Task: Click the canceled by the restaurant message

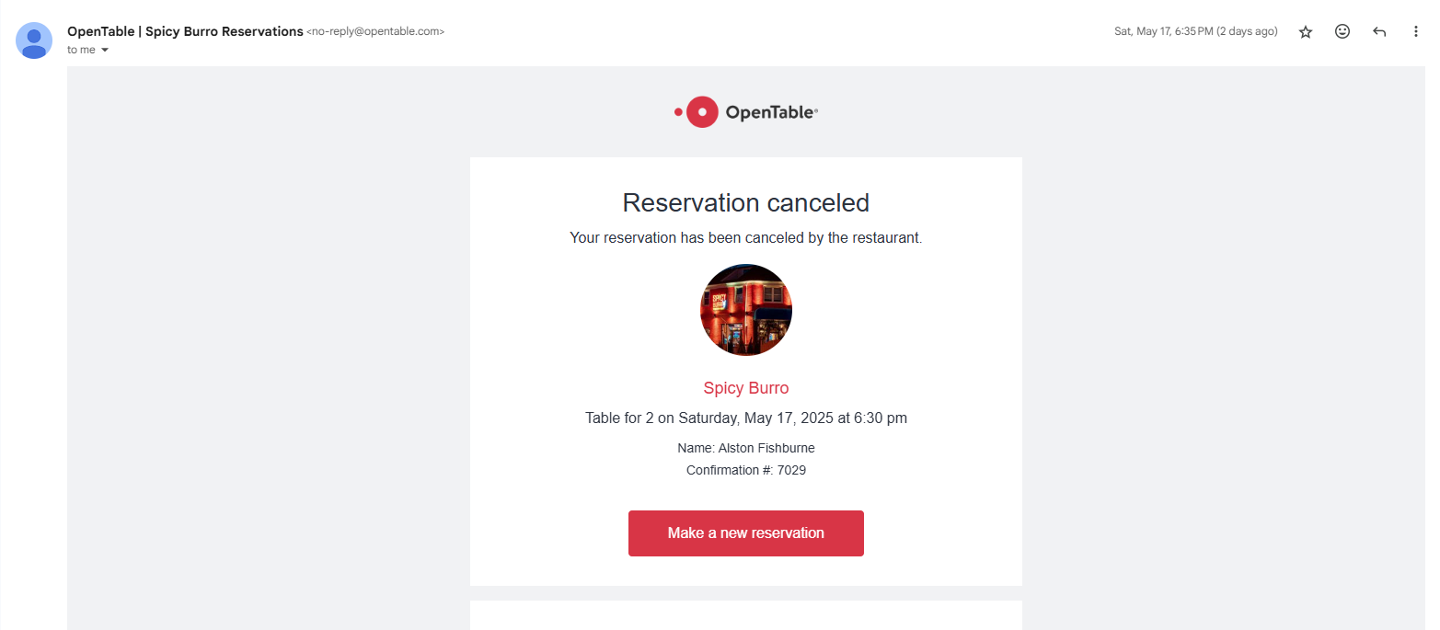Action: [745, 238]
